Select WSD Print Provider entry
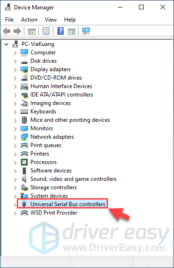 [x=54, y=213]
